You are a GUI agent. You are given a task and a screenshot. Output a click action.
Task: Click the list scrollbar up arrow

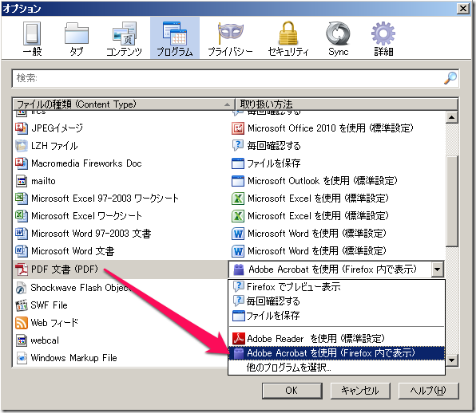452,117
